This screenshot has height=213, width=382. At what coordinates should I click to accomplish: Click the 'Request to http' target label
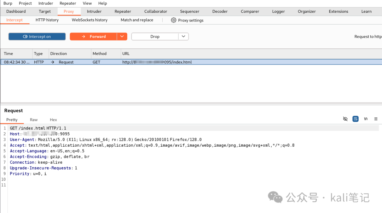[x=368, y=36]
